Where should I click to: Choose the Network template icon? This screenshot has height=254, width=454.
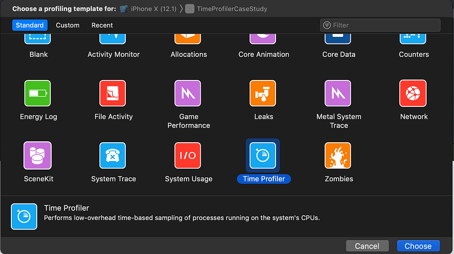(x=413, y=93)
